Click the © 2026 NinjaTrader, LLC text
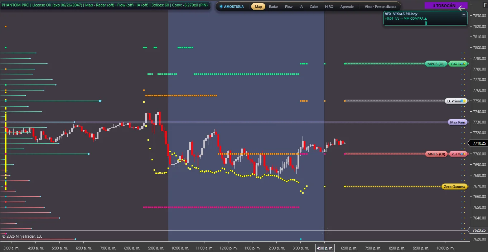 (x=22, y=236)
